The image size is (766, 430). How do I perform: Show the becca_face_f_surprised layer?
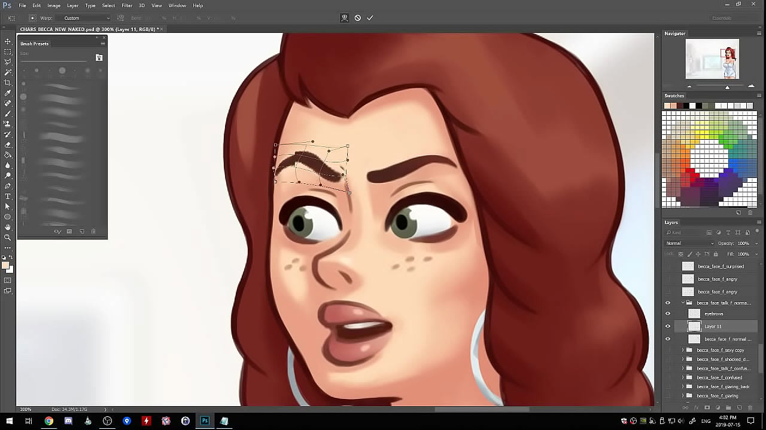pos(668,266)
